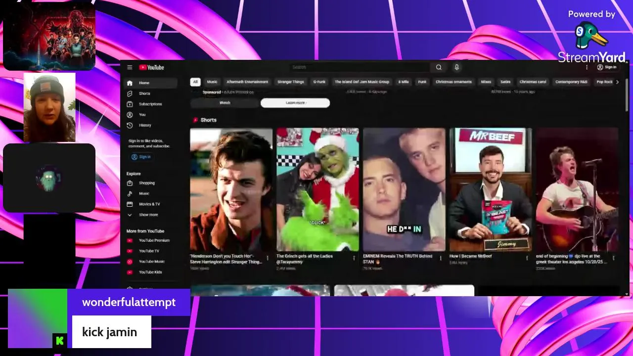
Task: Go to Home in sidebar
Action: [x=151, y=83]
